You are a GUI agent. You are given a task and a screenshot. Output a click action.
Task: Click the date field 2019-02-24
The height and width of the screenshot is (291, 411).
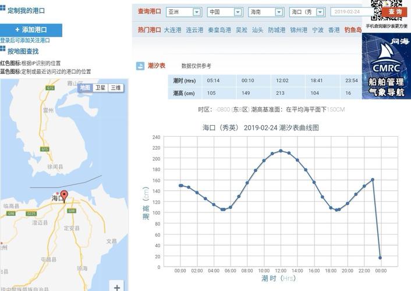pyautogui.click(x=351, y=12)
